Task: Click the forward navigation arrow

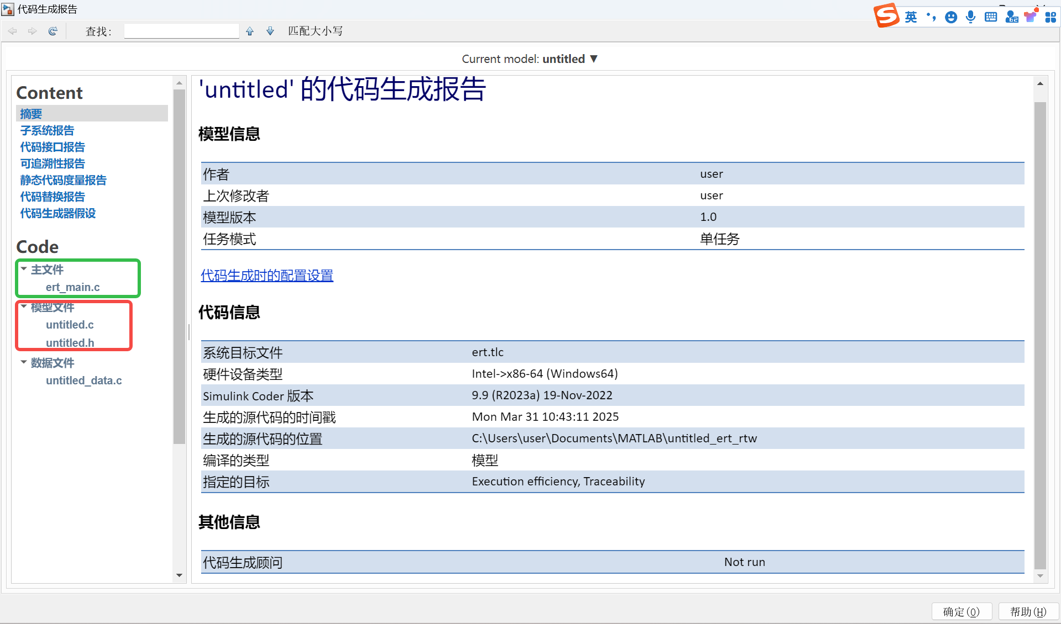Action: tap(33, 31)
